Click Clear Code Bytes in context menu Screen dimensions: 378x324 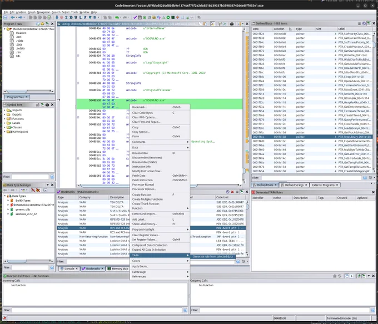pyautogui.click(x=160, y=113)
